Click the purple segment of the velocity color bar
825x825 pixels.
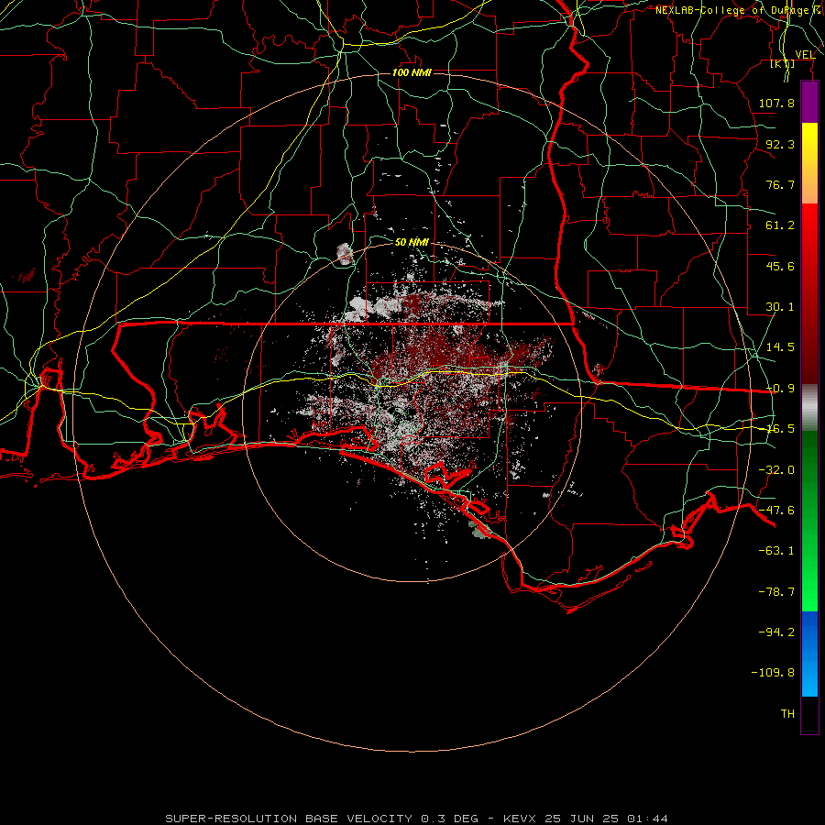[809, 103]
